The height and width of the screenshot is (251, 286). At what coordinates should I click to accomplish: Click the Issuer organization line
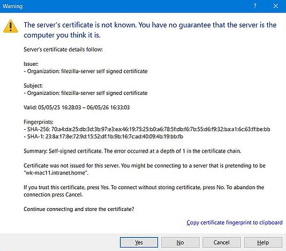[86, 71]
